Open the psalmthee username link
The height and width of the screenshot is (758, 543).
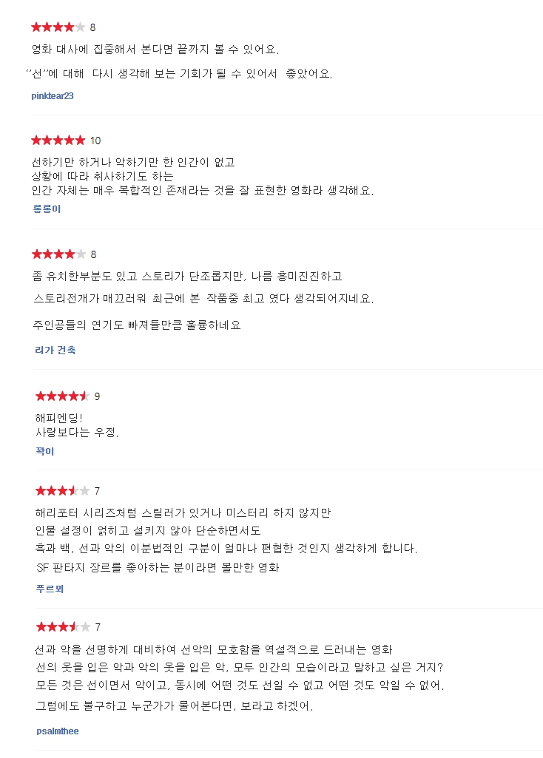point(58,731)
